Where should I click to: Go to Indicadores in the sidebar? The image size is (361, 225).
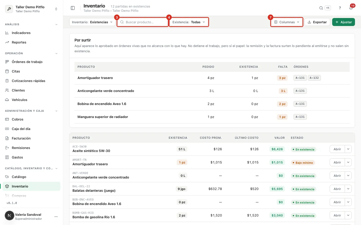coord(31,33)
